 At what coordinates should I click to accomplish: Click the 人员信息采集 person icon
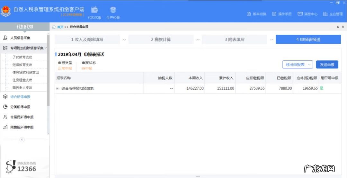5,38
